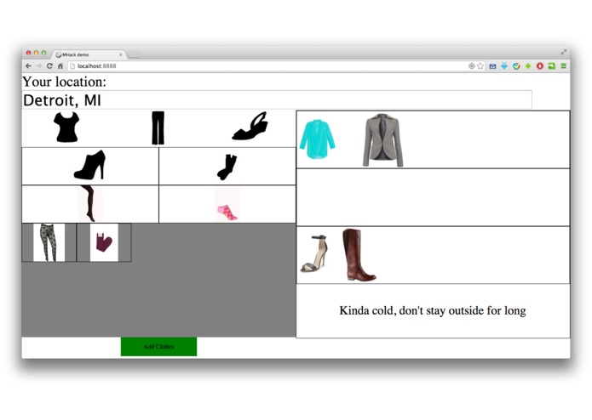Image resolution: width=592 pixels, height=420 pixels.
Task: Select the black wedge sandal silhouette
Action: [x=250, y=126]
